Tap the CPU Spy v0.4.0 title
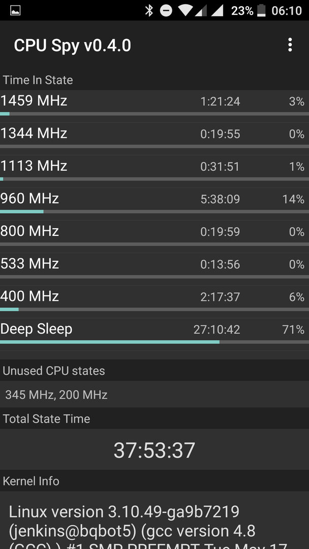 point(73,46)
